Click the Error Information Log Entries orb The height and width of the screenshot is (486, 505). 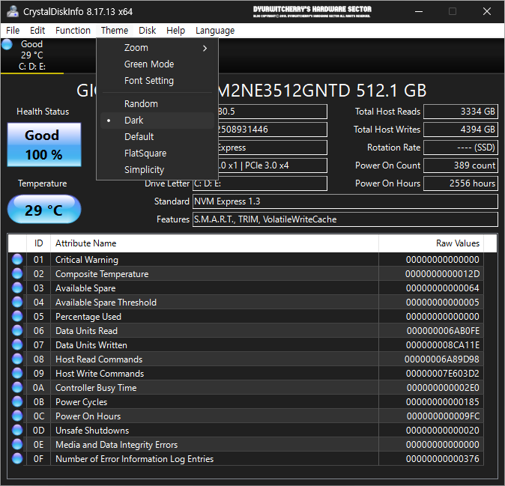point(17,458)
